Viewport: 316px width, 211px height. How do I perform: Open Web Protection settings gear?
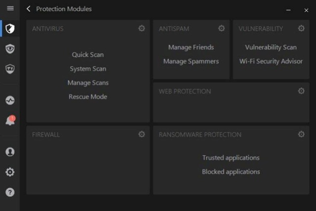pyautogui.click(x=301, y=91)
